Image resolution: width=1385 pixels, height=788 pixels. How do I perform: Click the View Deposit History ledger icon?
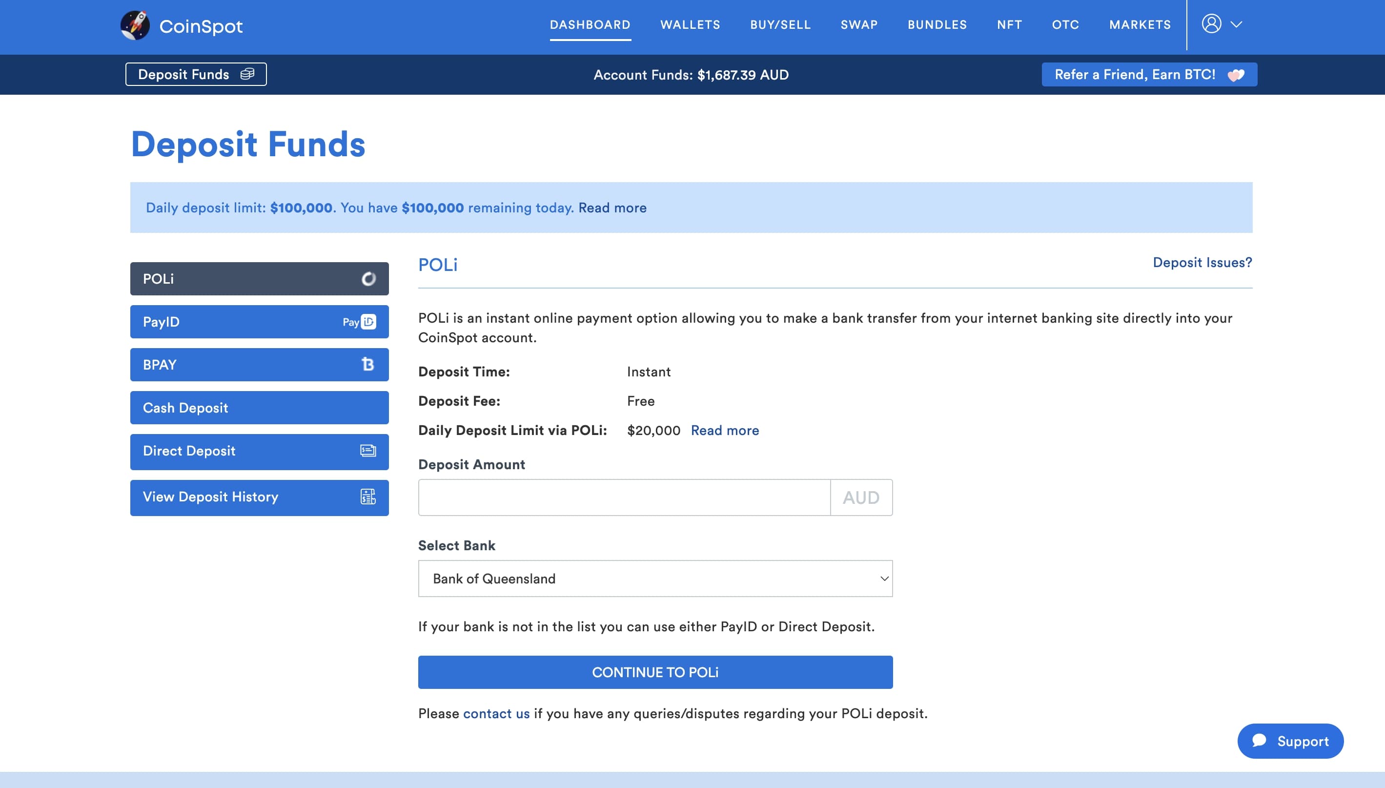click(x=368, y=497)
